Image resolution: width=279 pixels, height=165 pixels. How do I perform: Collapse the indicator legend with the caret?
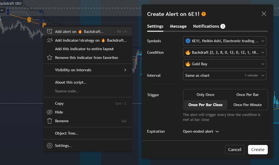click(2, 10)
